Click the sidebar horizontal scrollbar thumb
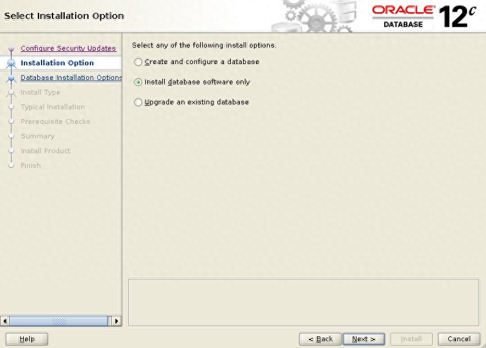The image size is (486, 348). click(59, 321)
